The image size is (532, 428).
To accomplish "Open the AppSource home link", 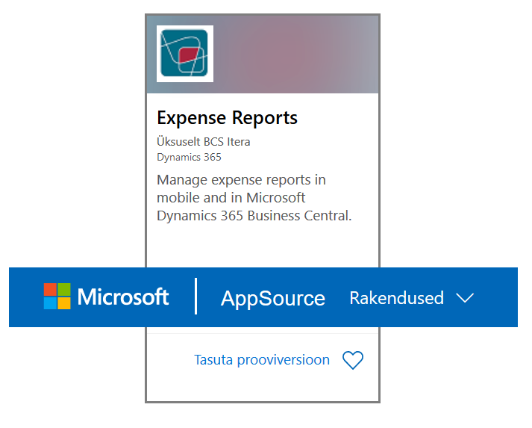I will tap(273, 298).
